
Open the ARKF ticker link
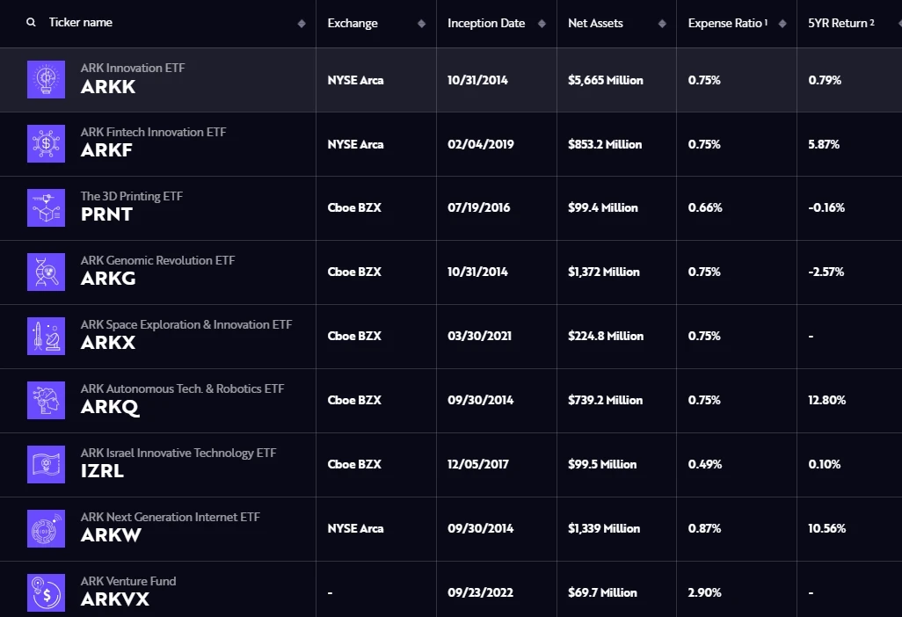[106, 150]
